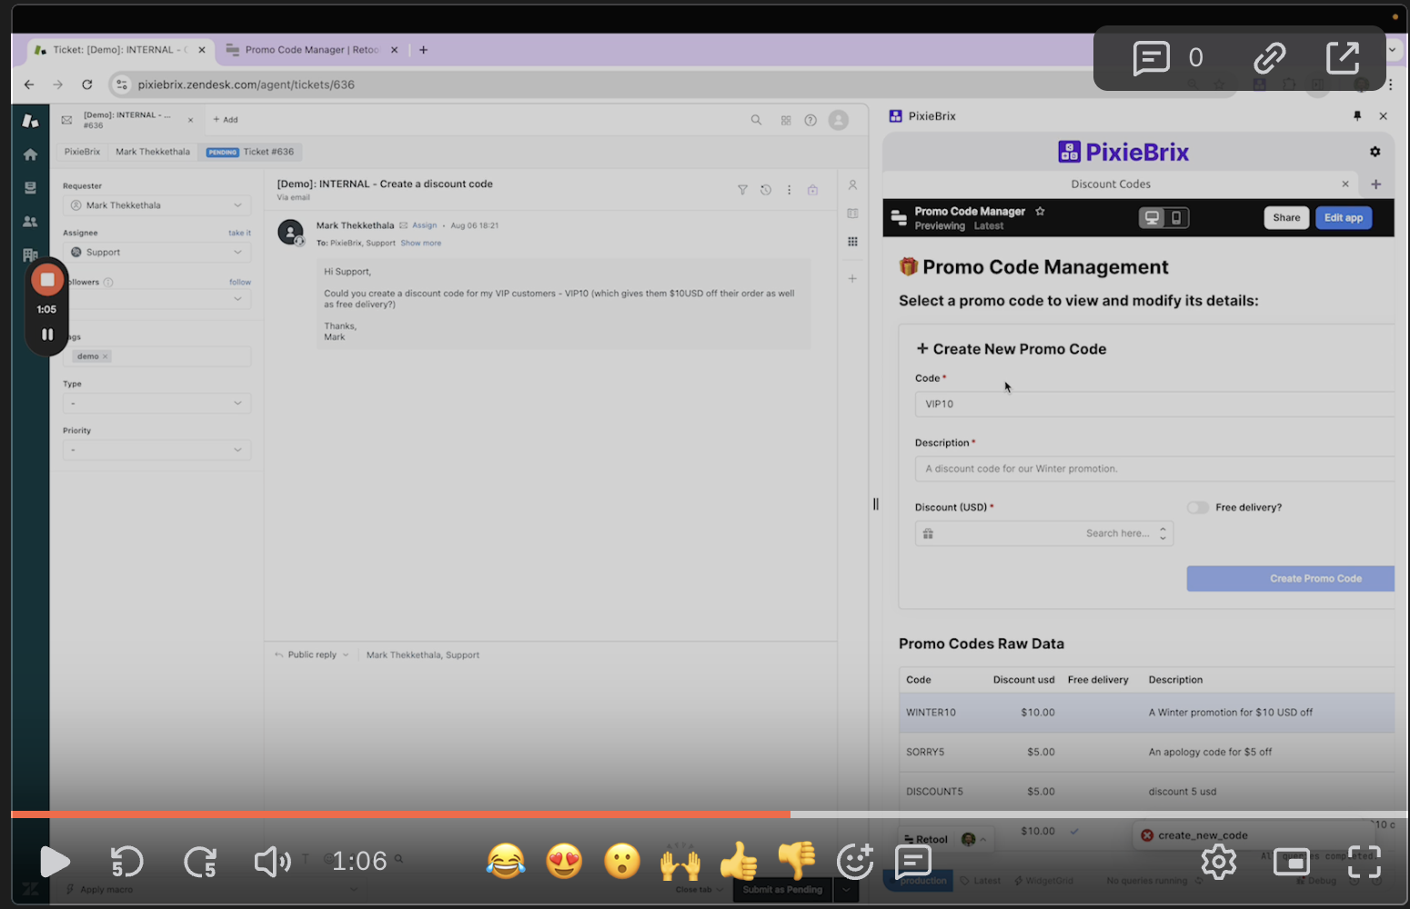Favorite the Promo Code Manager app
The width and height of the screenshot is (1410, 909).
(x=1040, y=211)
